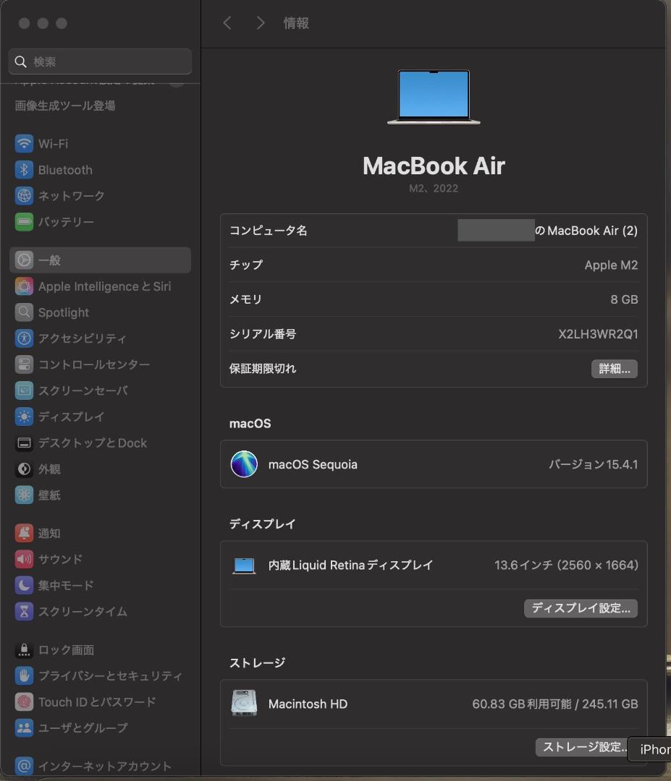The height and width of the screenshot is (781, 671).
Task: Open the ディスプレイ settings icon
Action: [x=24, y=417]
